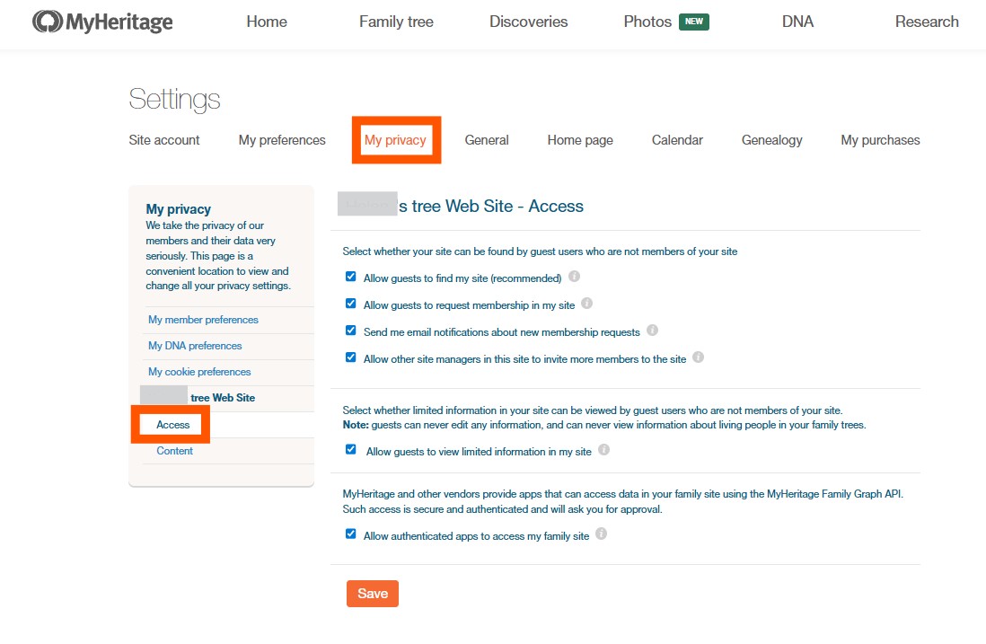Click info icon beside 'find my site'
986x644 pixels.
click(575, 277)
